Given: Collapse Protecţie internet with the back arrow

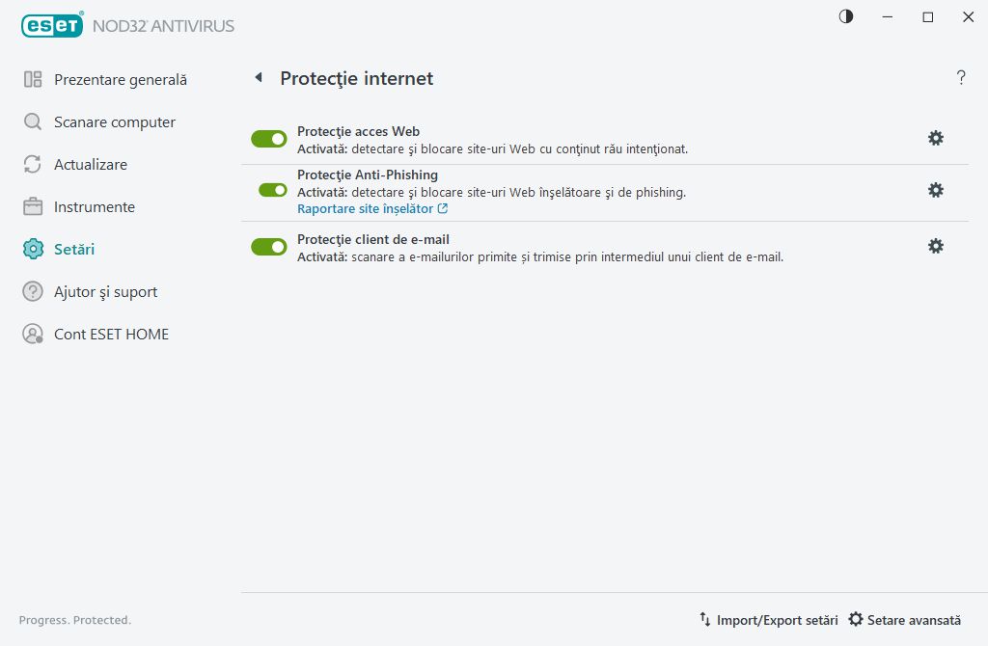Looking at the screenshot, I should tap(258, 78).
